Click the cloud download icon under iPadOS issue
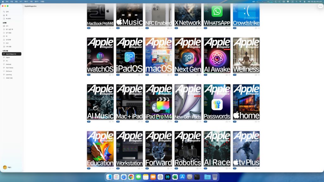This screenshot has width=324, height=182. click(x=139, y=75)
